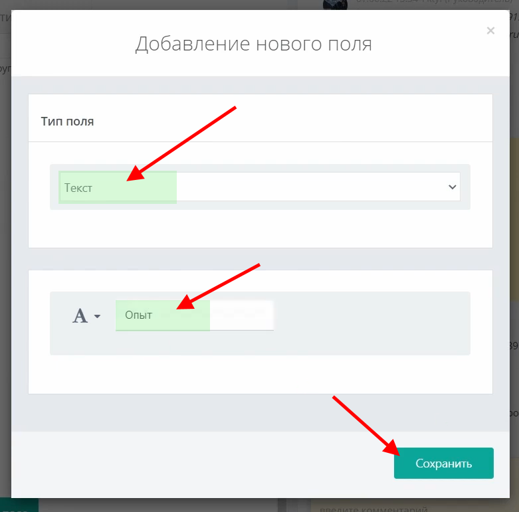Open the caret menu next to the A icon
This screenshot has height=512, width=519.
98,317
